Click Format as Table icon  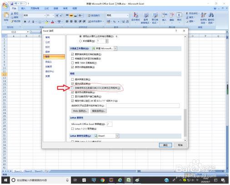pyautogui.click(x=145, y=15)
